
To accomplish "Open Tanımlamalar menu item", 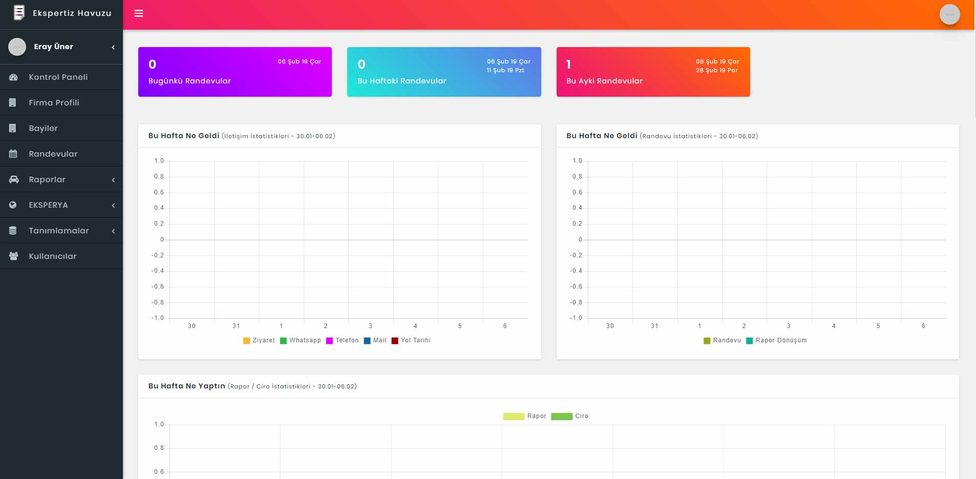I will coord(61,231).
